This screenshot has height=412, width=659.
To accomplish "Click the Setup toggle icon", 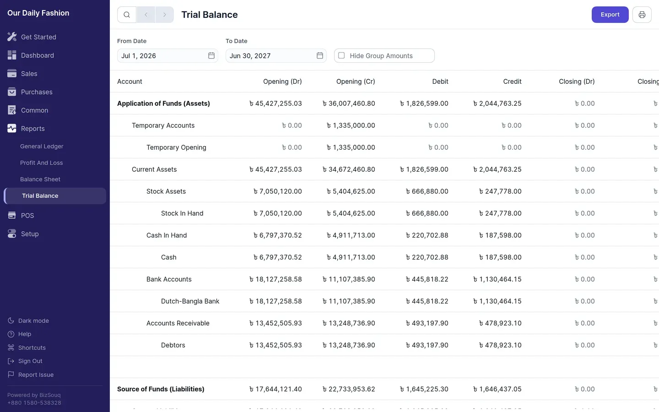I will click(x=12, y=233).
